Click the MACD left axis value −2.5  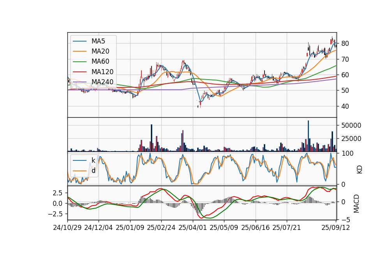tap(55, 214)
